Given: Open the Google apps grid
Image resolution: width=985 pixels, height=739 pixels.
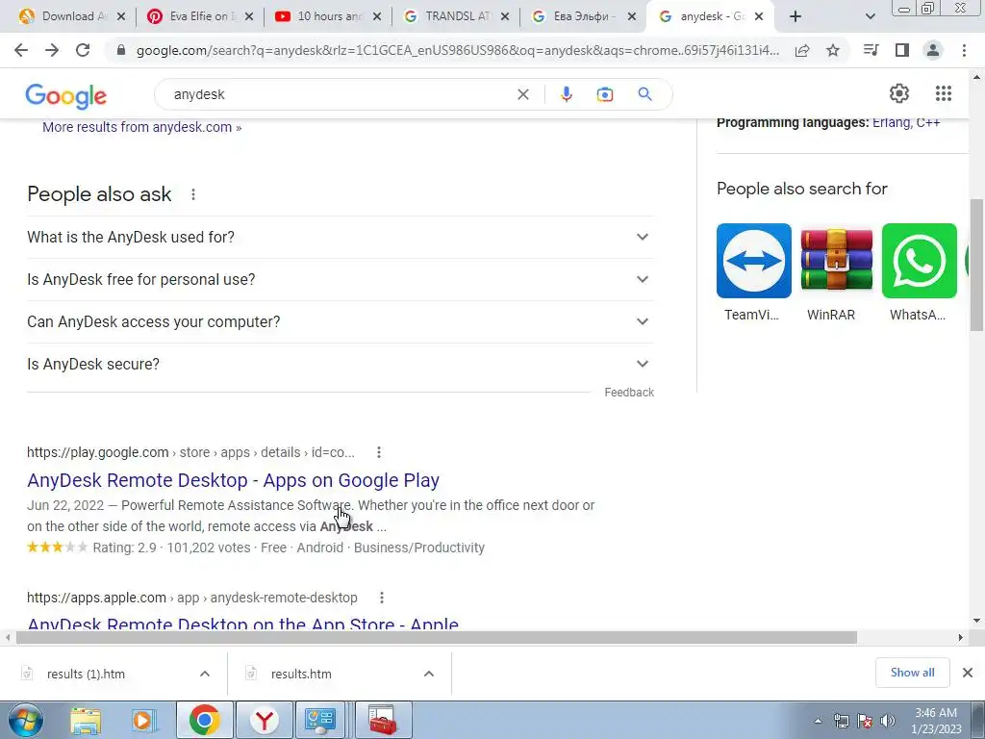Looking at the screenshot, I should [944, 93].
